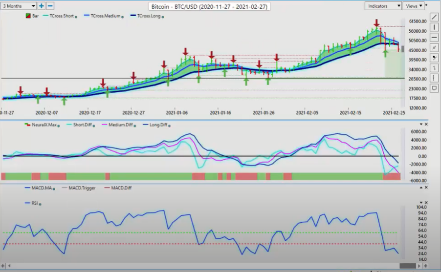This screenshot has width=441, height=272.
Task: Click the red sell arrow at the February peak
Action: [x=376, y=23]
